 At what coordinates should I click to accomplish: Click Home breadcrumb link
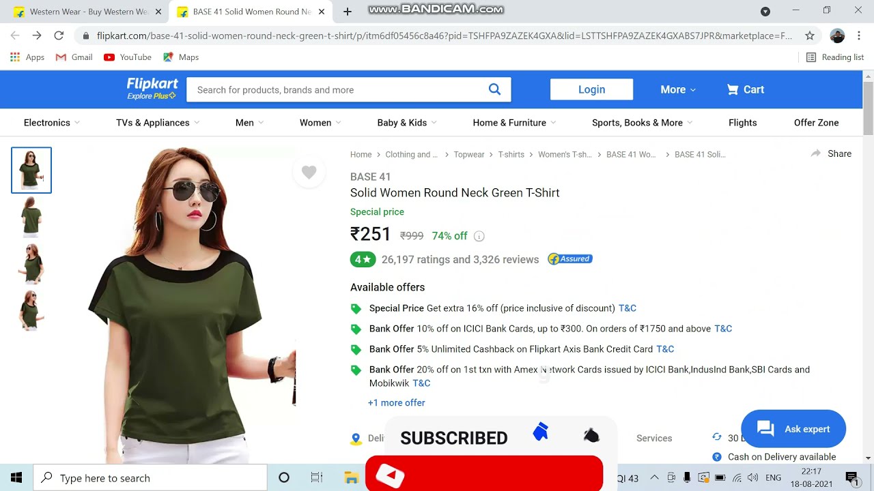[x=361, y=155]
